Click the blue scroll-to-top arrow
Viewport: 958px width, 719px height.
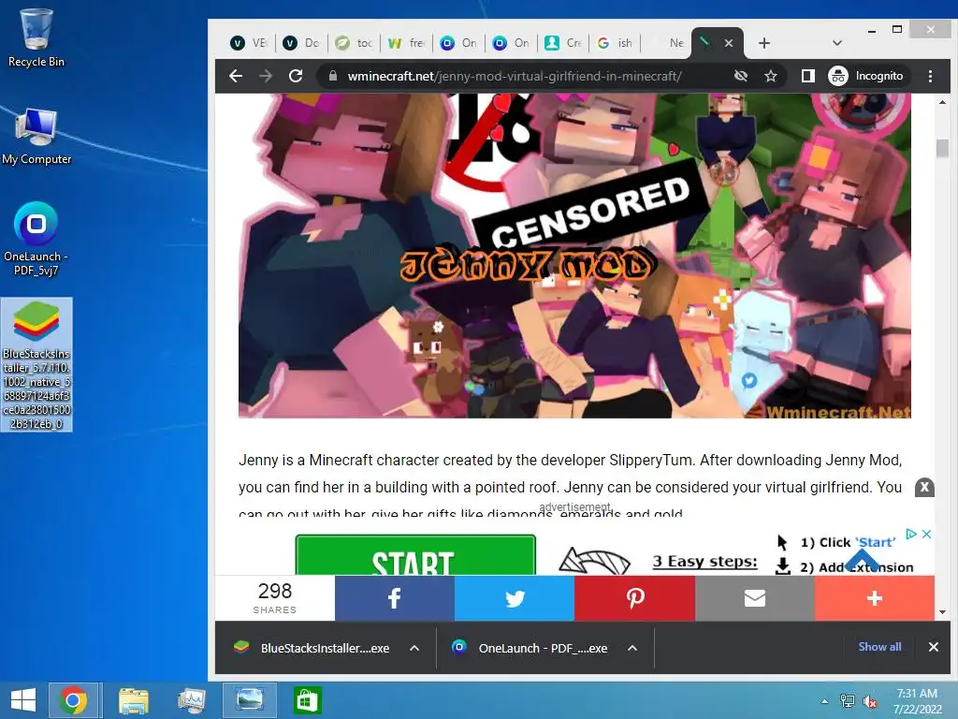pyautogui.click(x=862, y=560)
